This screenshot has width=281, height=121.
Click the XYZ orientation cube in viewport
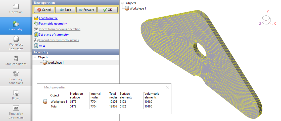click(x=266, y=19)
